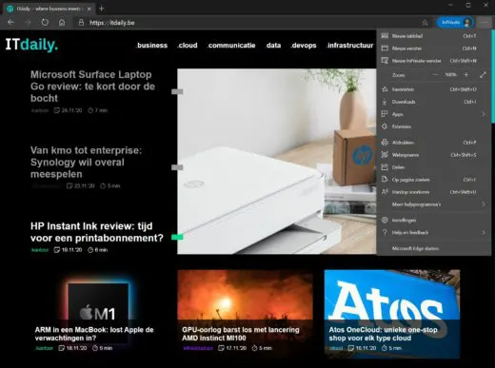Decrease zoom with the minus button
The height and width of the screenshot is (368, 495).
coord(436,75)
